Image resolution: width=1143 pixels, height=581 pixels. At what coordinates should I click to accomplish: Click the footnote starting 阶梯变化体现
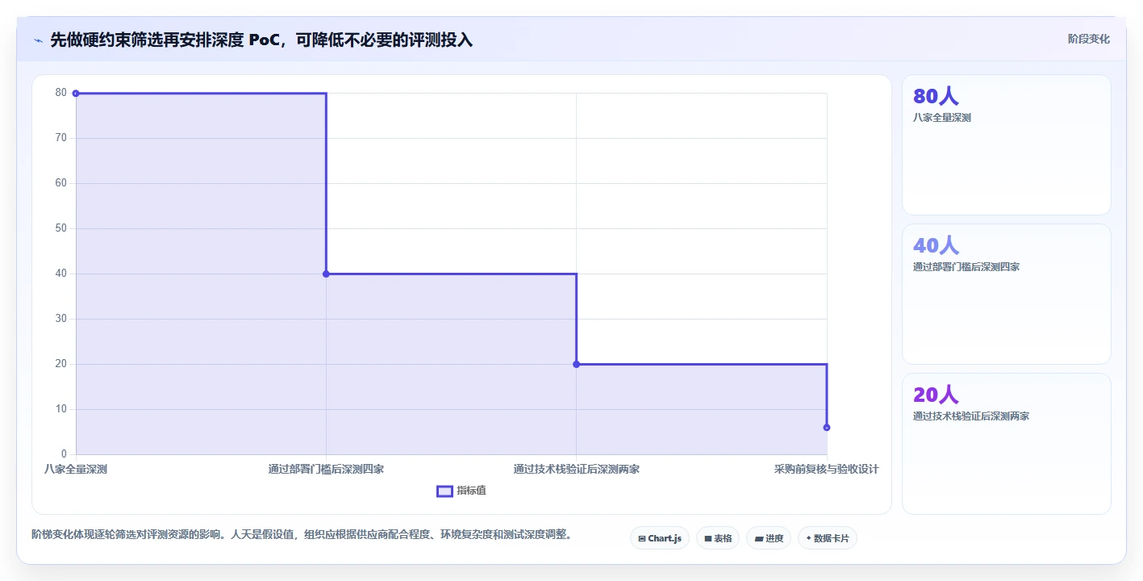pyautogui.click(x=302, y=534)
